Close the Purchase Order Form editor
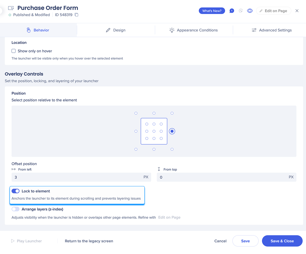The image size is (306, 254). [x=297, y=11]
